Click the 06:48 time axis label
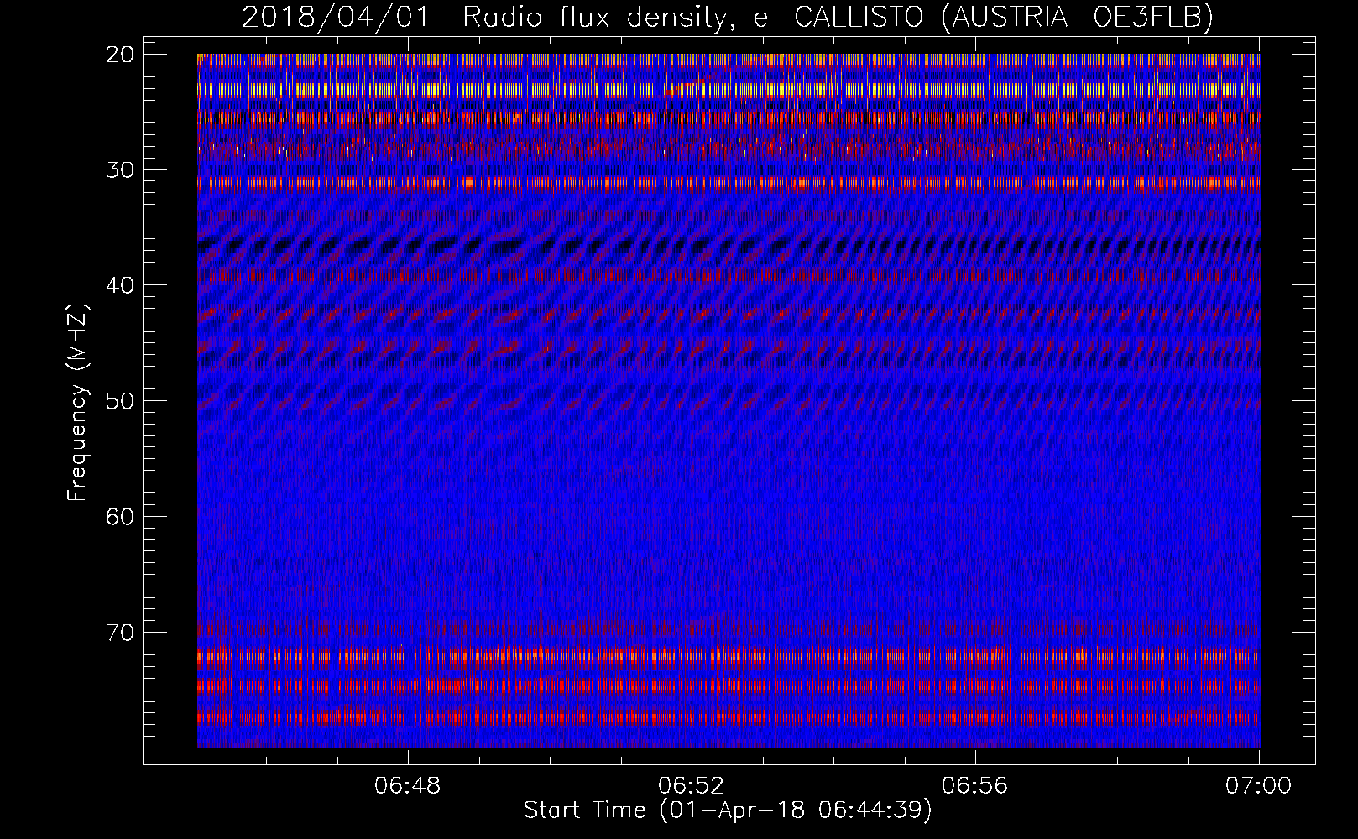Screen dimensions: 1358x839 click(x=408, y=786)
